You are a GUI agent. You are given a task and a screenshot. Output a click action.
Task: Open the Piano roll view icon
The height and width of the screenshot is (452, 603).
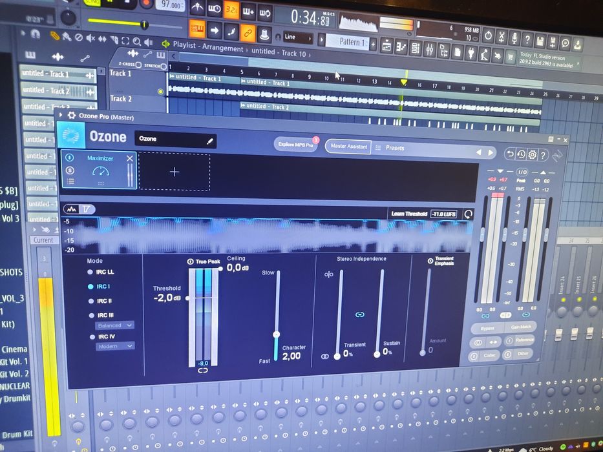pyautogui.click(x=401, y=47)
